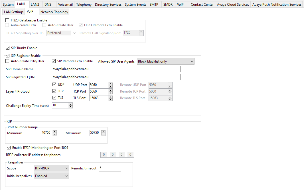The height and width of the screenshot is (190, 304).
Task: Open the System Events tab
Action: point(135,5)
